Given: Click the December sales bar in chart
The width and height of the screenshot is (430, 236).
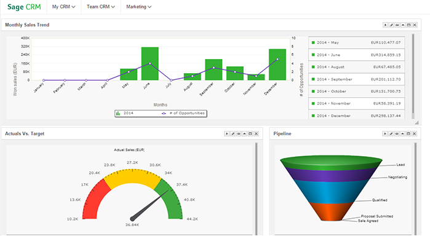Looking at the screenshot, I should point(277,65).
